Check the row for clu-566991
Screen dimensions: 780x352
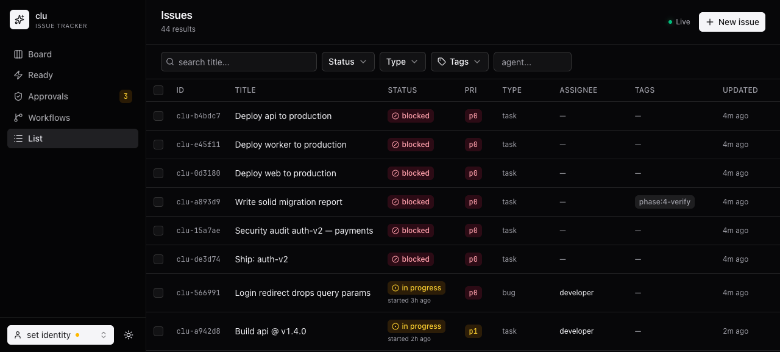tap(158, 293)
